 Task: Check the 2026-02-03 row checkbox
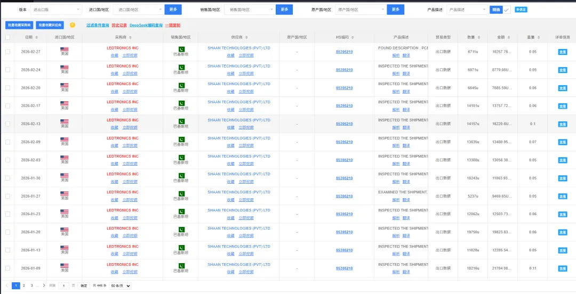[x=7, y=160]
